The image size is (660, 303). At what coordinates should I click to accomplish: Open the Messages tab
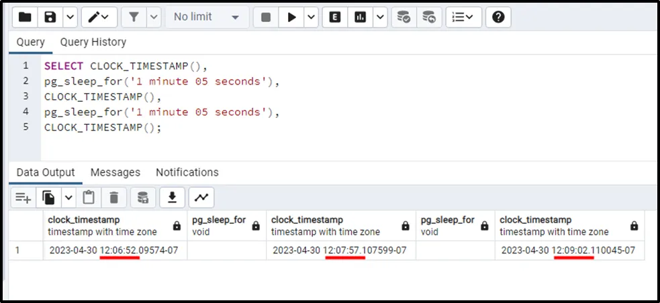coord(115,172)
